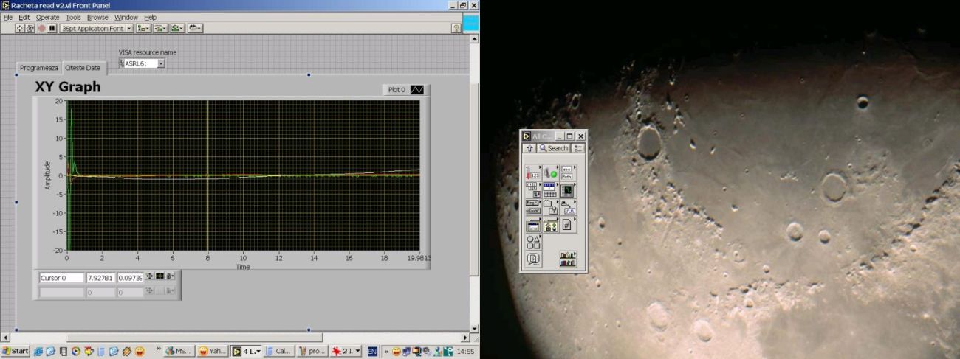Open the List & Table controls subpalette
960x359 pixels.
(x=551, y=190)
